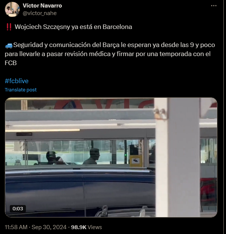Screen dimensions: 226x234
Task: Click the blue car emoji
Action: 9,45
